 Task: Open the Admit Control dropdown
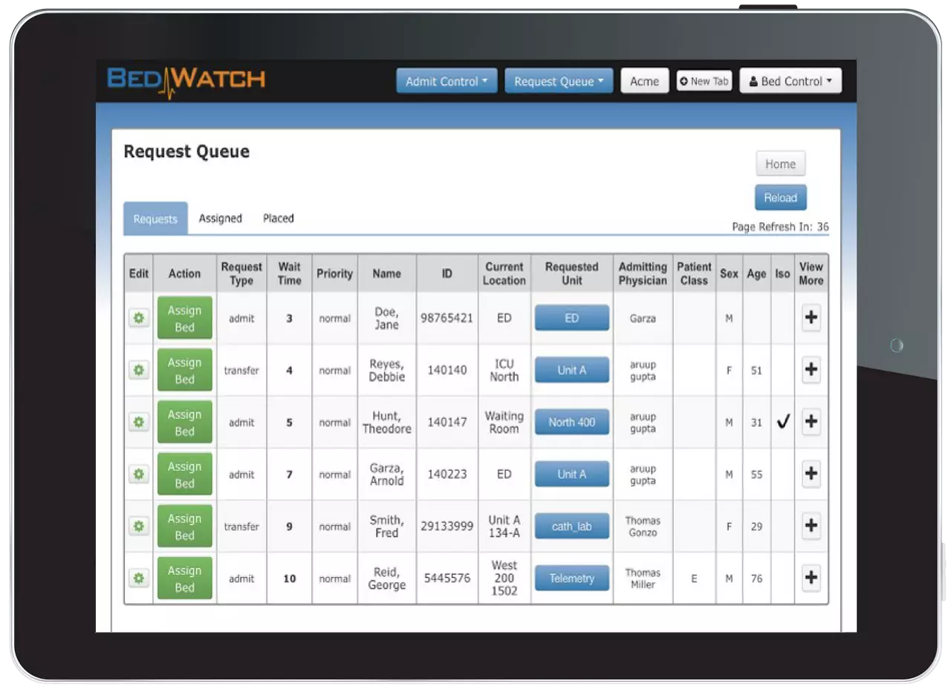(x=446, y=82)
